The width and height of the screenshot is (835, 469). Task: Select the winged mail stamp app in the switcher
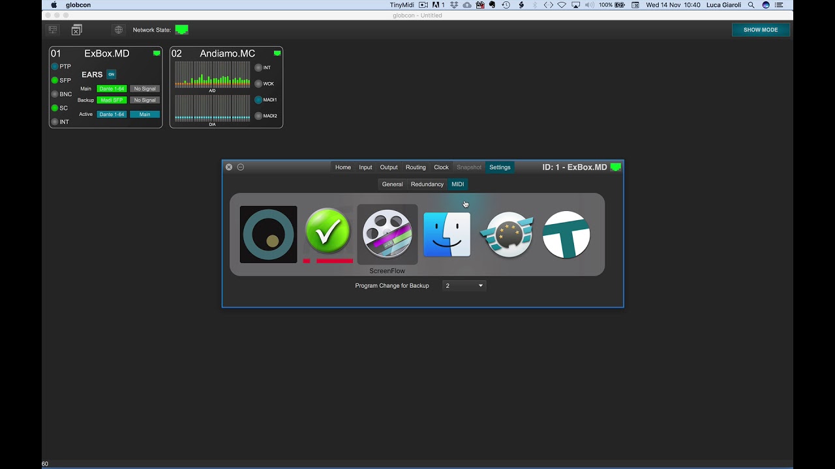click(x=507, y=234)
